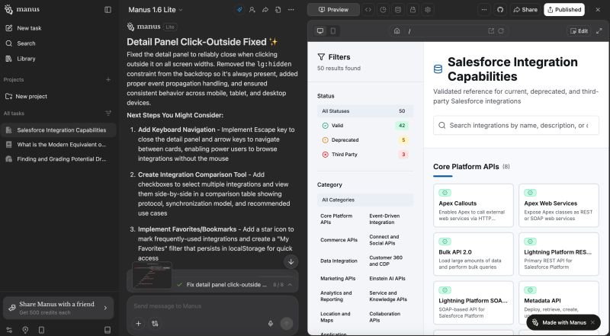Collapse the task progress chevron
610x336 pixels.
(290, 285)
